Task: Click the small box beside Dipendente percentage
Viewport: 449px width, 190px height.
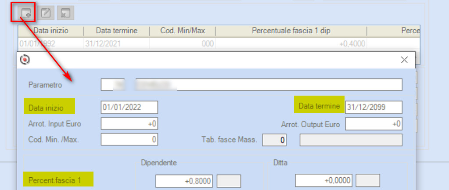Action: click(x=229, y=181)
